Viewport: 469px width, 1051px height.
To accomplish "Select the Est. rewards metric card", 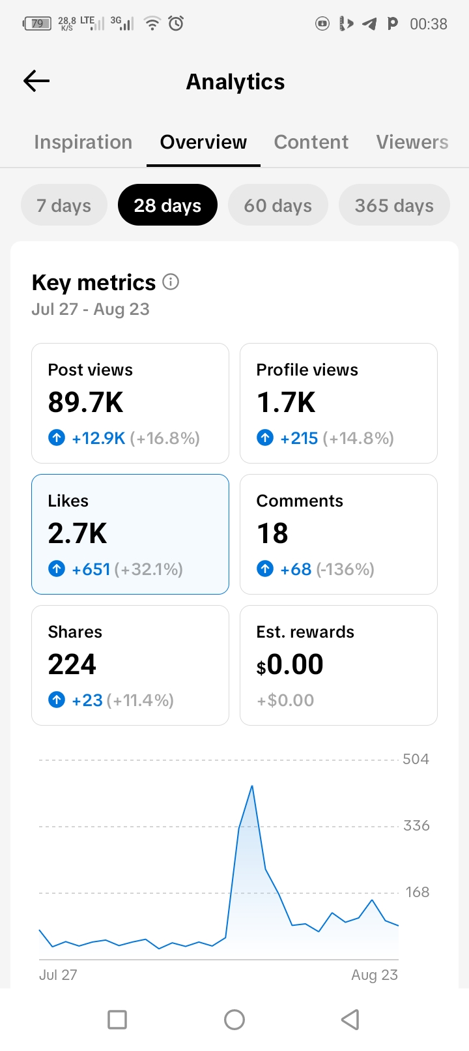I will pos(339,665).
